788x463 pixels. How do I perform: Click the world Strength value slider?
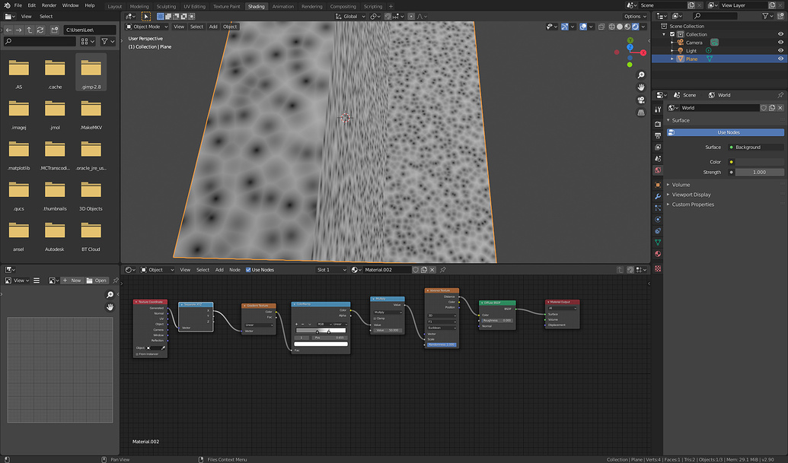[759, 172]
